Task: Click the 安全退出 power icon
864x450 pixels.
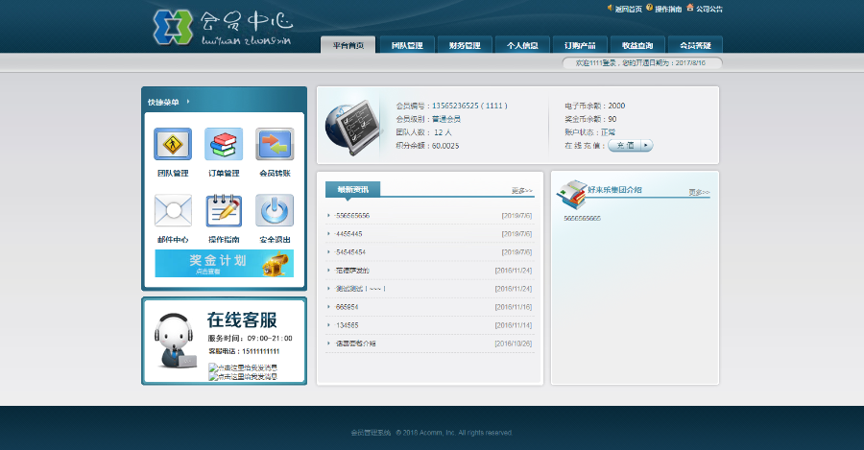Action: click(x=275, y=211)
